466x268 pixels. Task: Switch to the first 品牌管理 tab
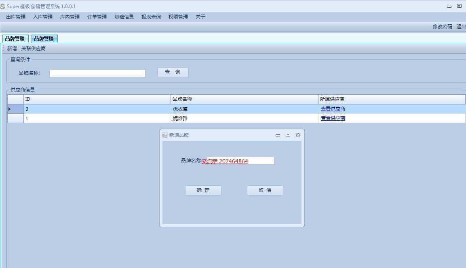(x=15, y=38)
